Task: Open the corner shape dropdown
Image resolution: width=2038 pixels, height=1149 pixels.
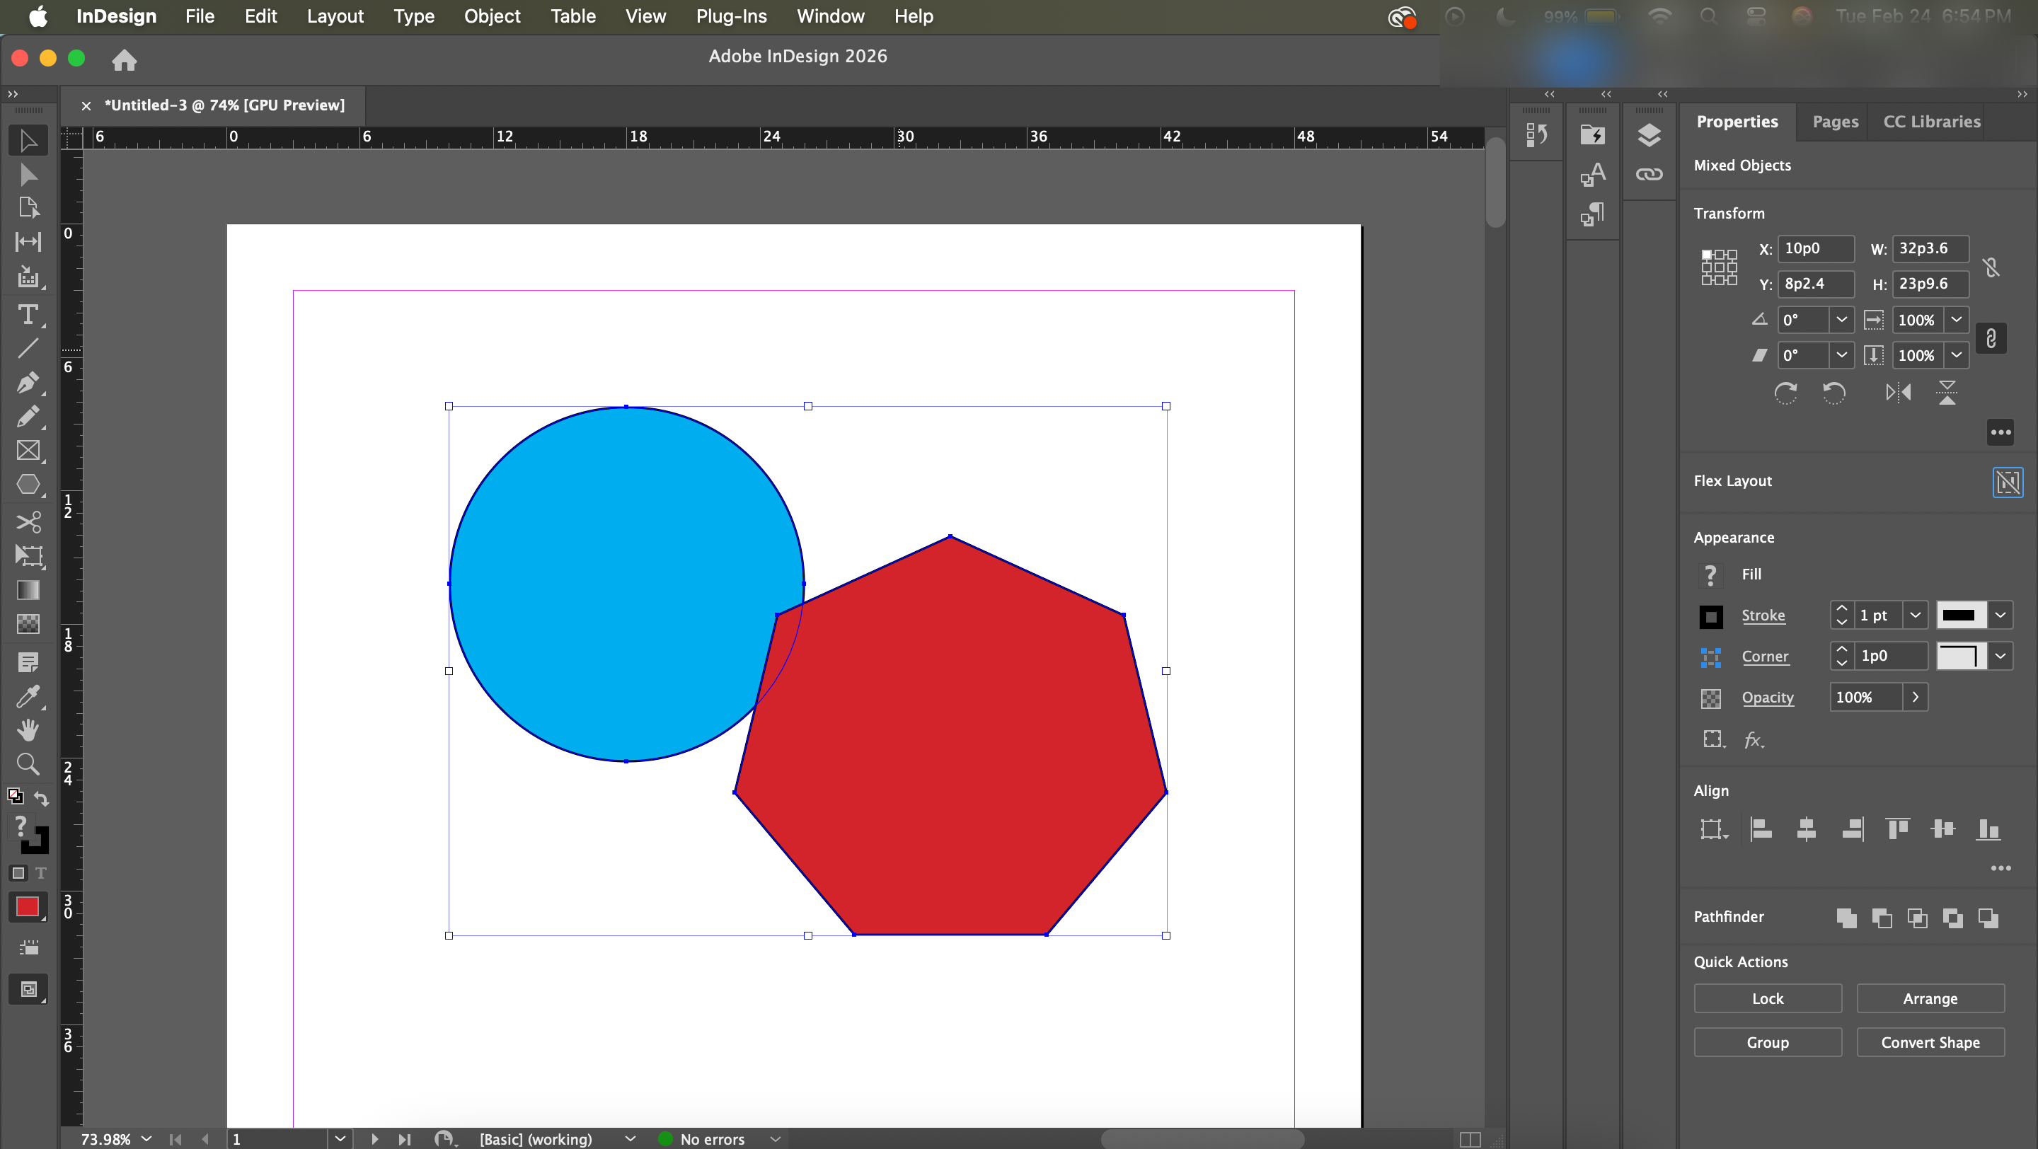Action: pyautogui.click(x=2000, y=657)
